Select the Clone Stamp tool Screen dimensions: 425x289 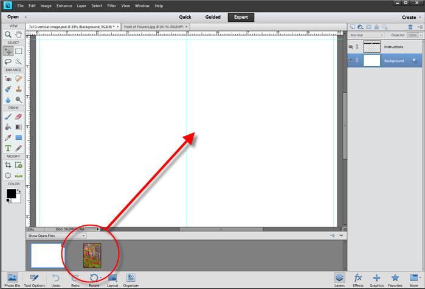tap(18, 89)
